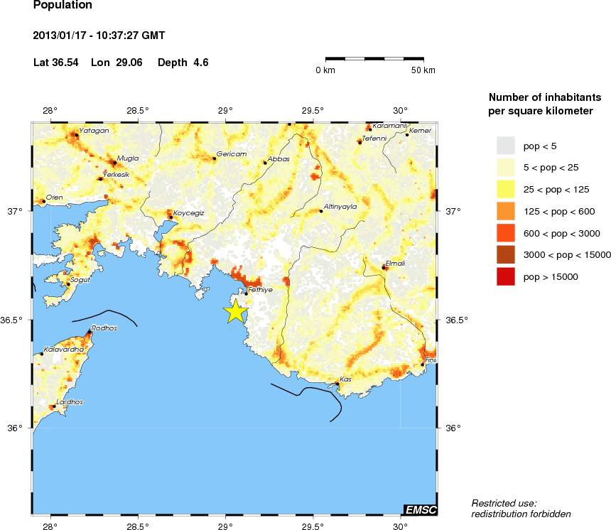Click the brown 3000 < pop < 15000 swatch
Viewport: 611px width, 530px height.
(x=505, y=254)
